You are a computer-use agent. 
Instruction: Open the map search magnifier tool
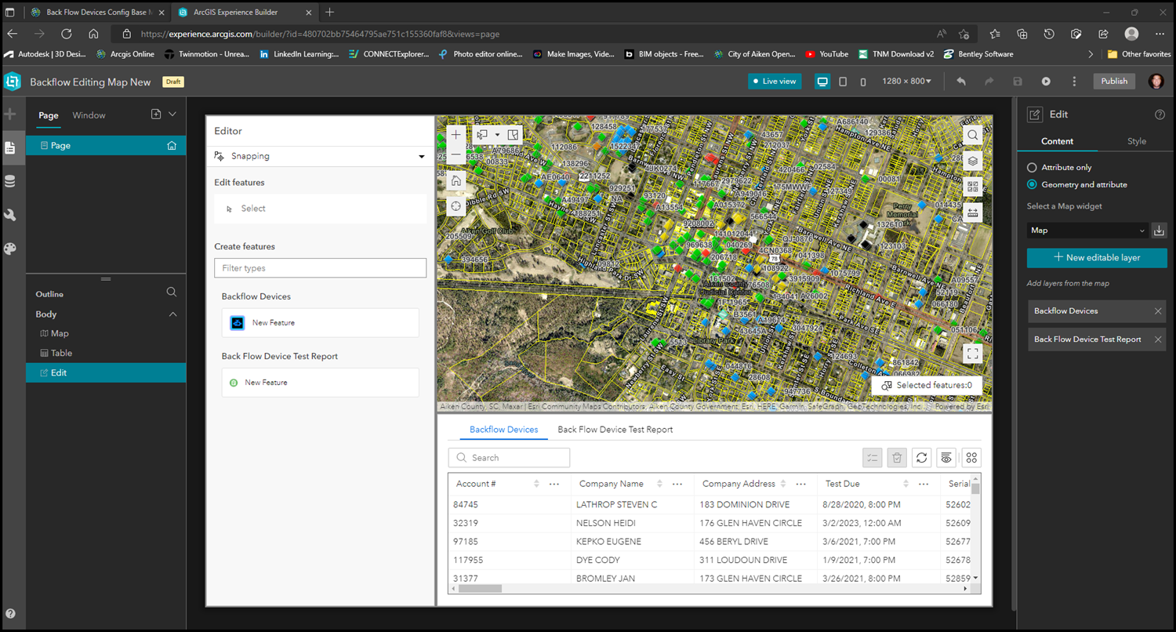(x=972, y=134)
